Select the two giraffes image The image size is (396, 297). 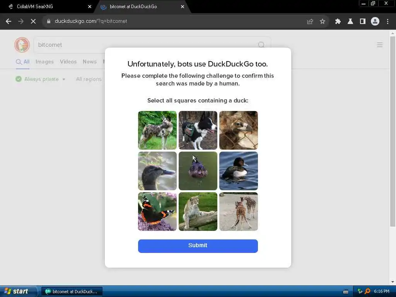pyautogui.click(x=239, y=212)
